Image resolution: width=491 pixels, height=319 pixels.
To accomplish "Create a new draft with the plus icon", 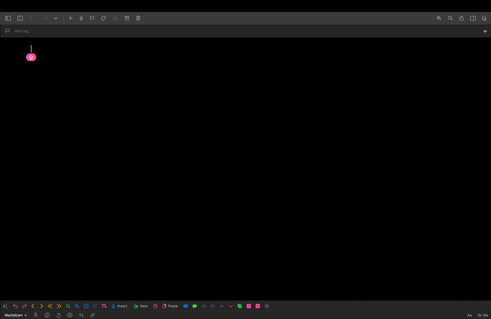I will [x=71, y=18].
